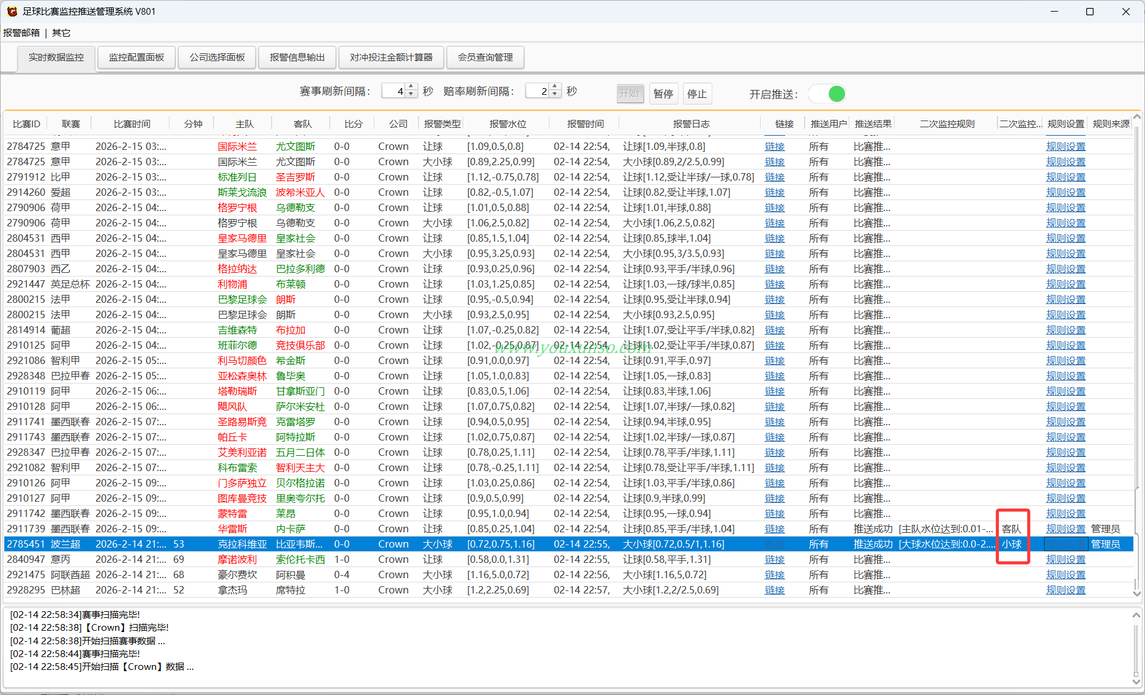Image resolution: width=1145 pixels, height=695 pixels.
Task: Increase 赛事刷新间隔 spinner value
Action: click(x=411, y=87)
